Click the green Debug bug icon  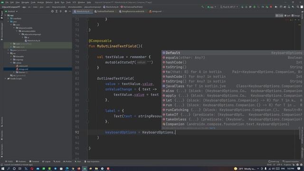point(255,7)
